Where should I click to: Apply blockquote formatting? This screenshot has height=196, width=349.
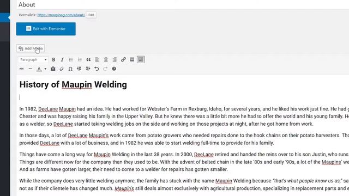[x=88, y=59]
